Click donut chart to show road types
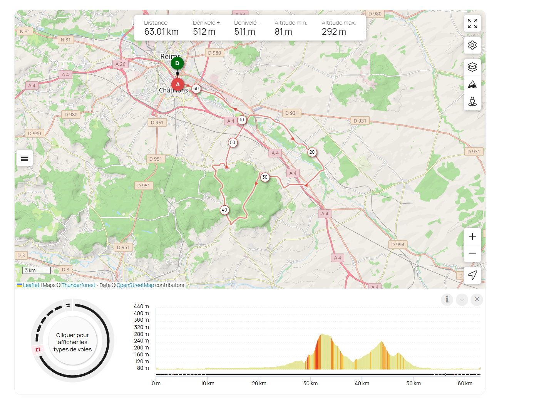The image size is (539, 413). (72, 342)
